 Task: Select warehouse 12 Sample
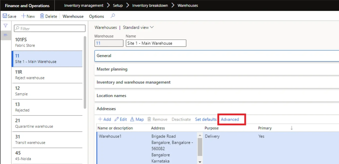47,91
